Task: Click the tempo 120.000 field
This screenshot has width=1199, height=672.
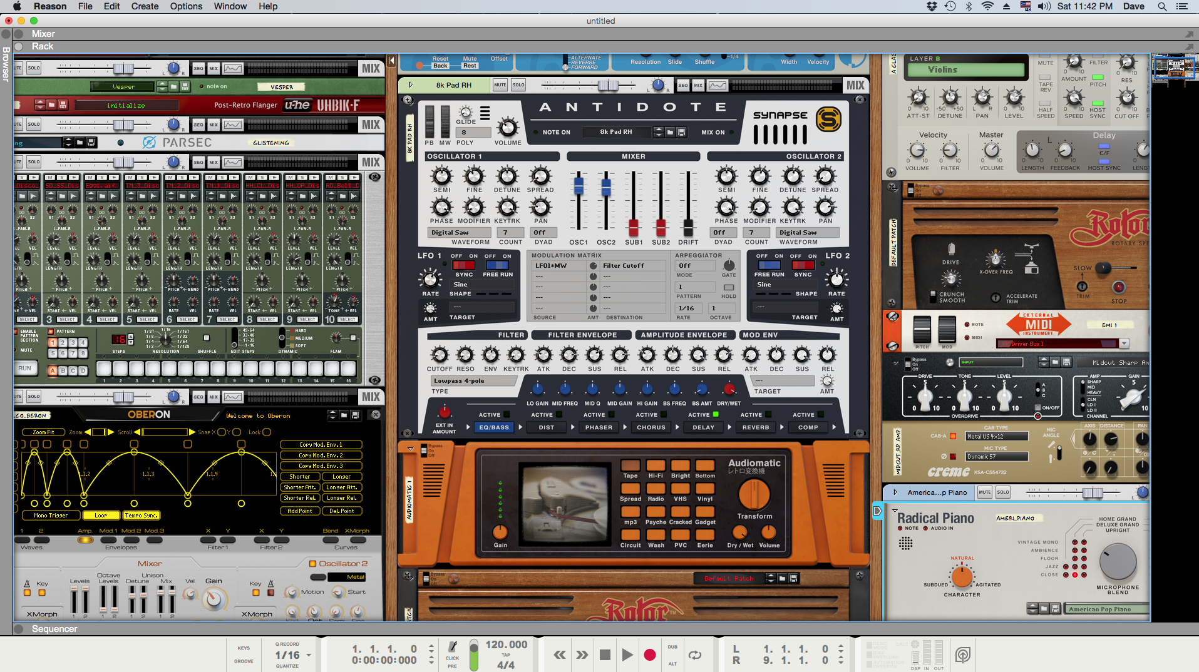Action: pyautogui.click(x=506, y=644)
